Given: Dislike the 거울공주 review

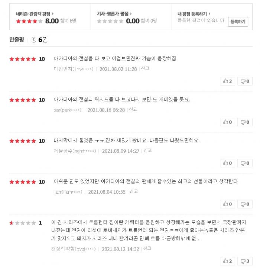Looking at the screenshot, I should point(245,163).
